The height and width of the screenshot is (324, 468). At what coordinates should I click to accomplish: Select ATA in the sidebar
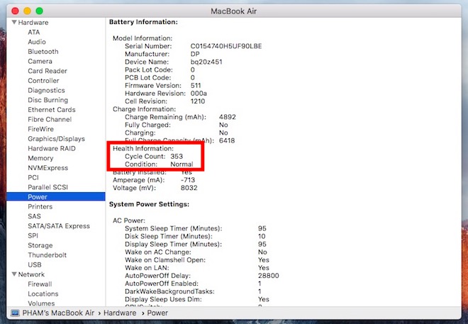pos(34,32)
